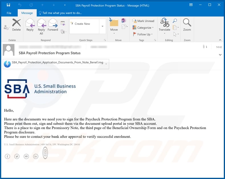Screen dimensions: 225x179
Task: Go to previous item using up arrow
Action: click(42, 5)
